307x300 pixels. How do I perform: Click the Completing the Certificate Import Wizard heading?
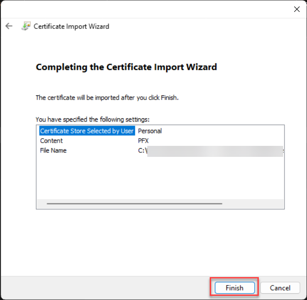pos(126,67)
